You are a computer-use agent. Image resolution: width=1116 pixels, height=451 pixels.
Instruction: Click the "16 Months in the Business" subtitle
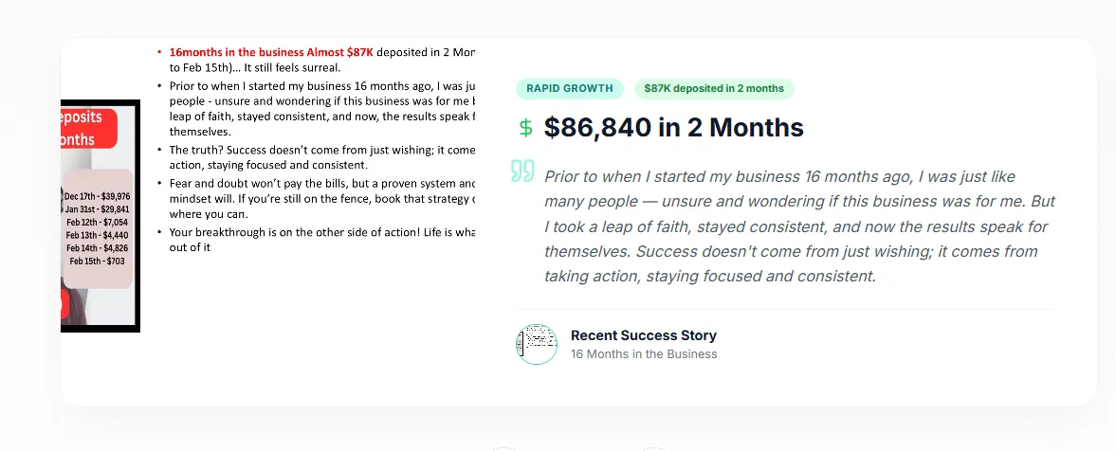[x=643, y=354]
